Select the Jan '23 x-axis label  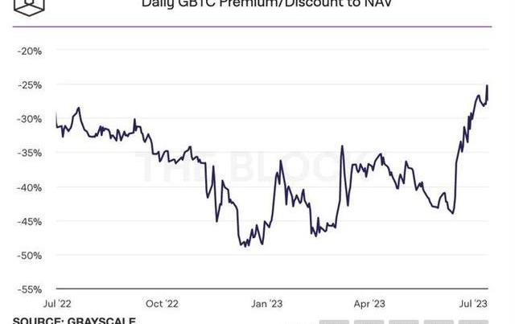point(268,304)
